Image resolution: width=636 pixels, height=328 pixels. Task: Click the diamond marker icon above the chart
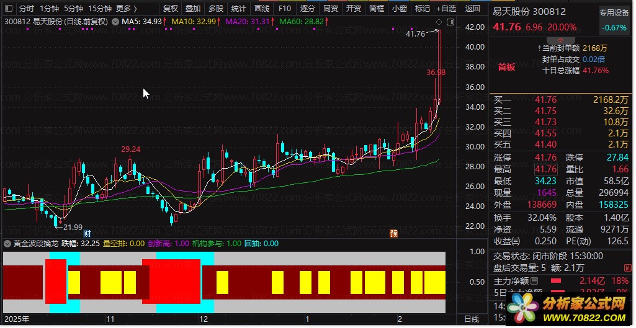(439, 22)
